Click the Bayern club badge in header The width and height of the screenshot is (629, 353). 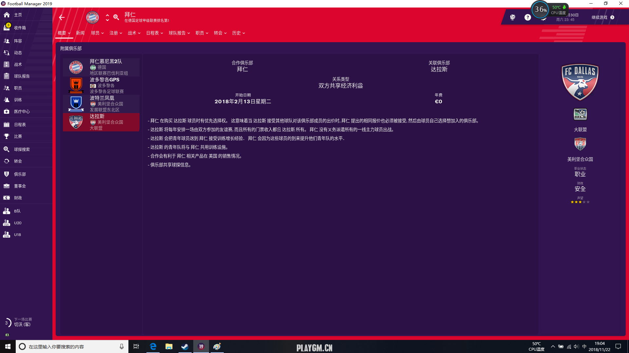pyautogui.click(x=92, y=17)
